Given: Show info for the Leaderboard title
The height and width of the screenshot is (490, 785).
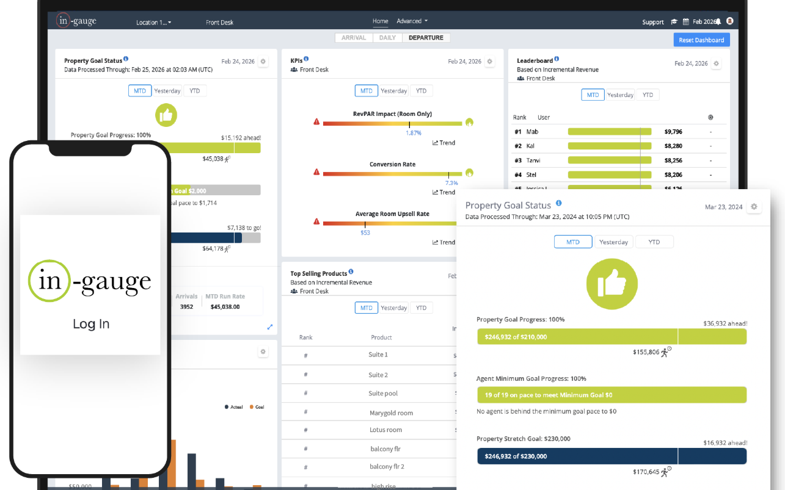Looking at the screenshot, I should tap(557, 60).
